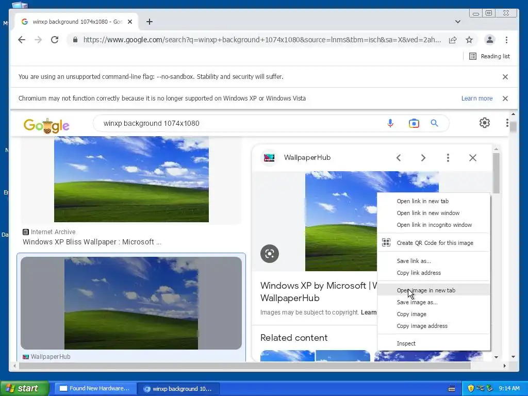Click the WallpaperHub logo in preview panel
Image resolution: width=528 pixels, height=396 pixels.
coord(269,158)
